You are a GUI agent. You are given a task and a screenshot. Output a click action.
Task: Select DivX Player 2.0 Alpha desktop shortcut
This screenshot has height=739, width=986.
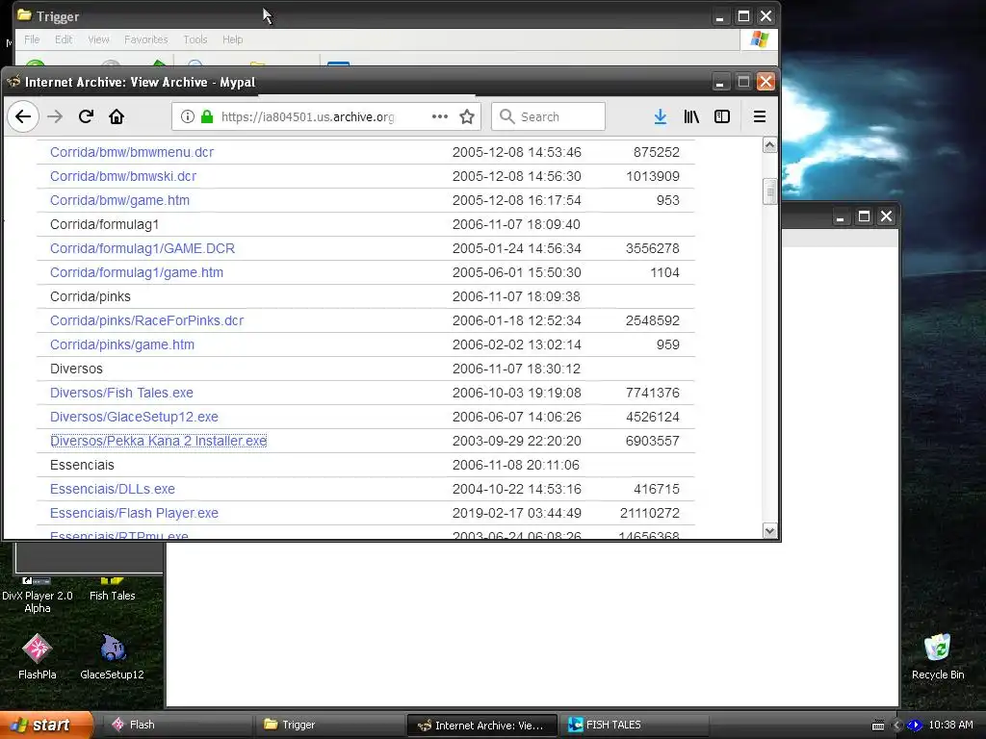click(x=38, y=595)
